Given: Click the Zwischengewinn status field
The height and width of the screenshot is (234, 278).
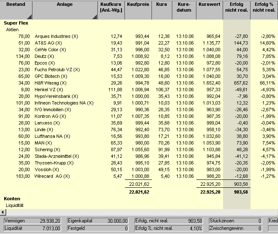Looking at the screenshot, I should [236, 228].
